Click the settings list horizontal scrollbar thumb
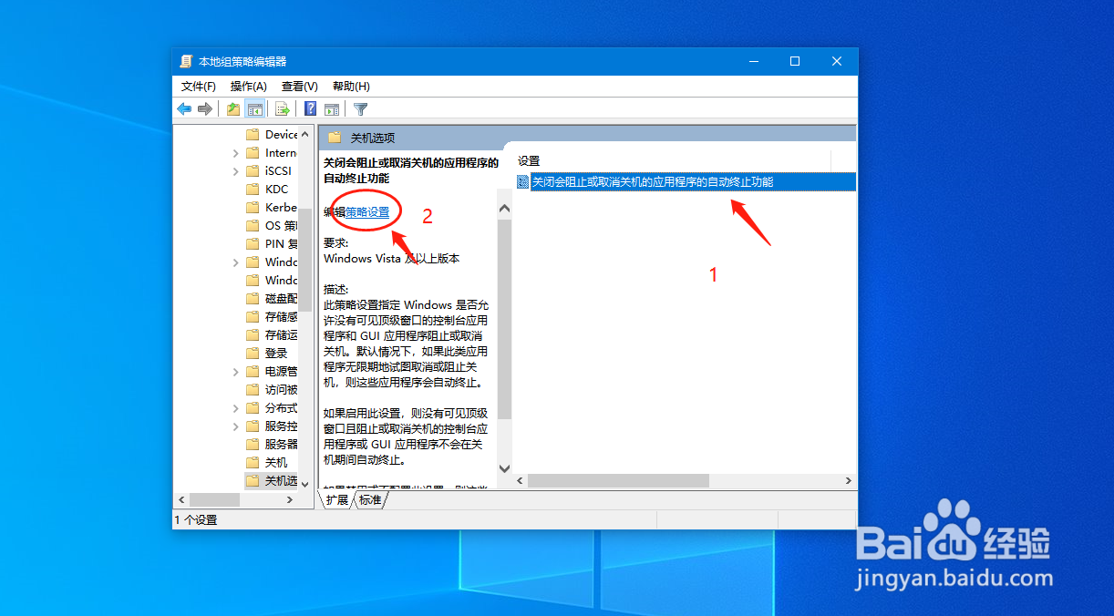Image resolution: width=1114 pixels, height=616 pixels. pyautogui.click(x=618, y=481)
